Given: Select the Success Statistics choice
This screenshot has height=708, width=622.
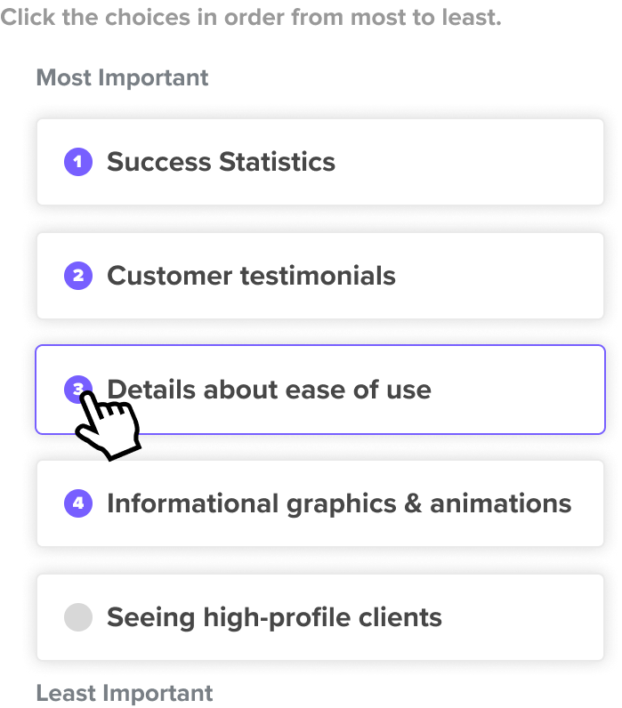Looking at the screenshot, I should (x=320, y=162).
